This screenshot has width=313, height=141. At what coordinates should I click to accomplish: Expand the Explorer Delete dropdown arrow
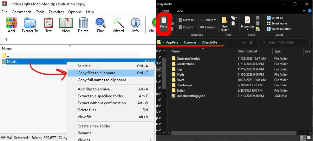pyautogui.click(x=215, y=20)
